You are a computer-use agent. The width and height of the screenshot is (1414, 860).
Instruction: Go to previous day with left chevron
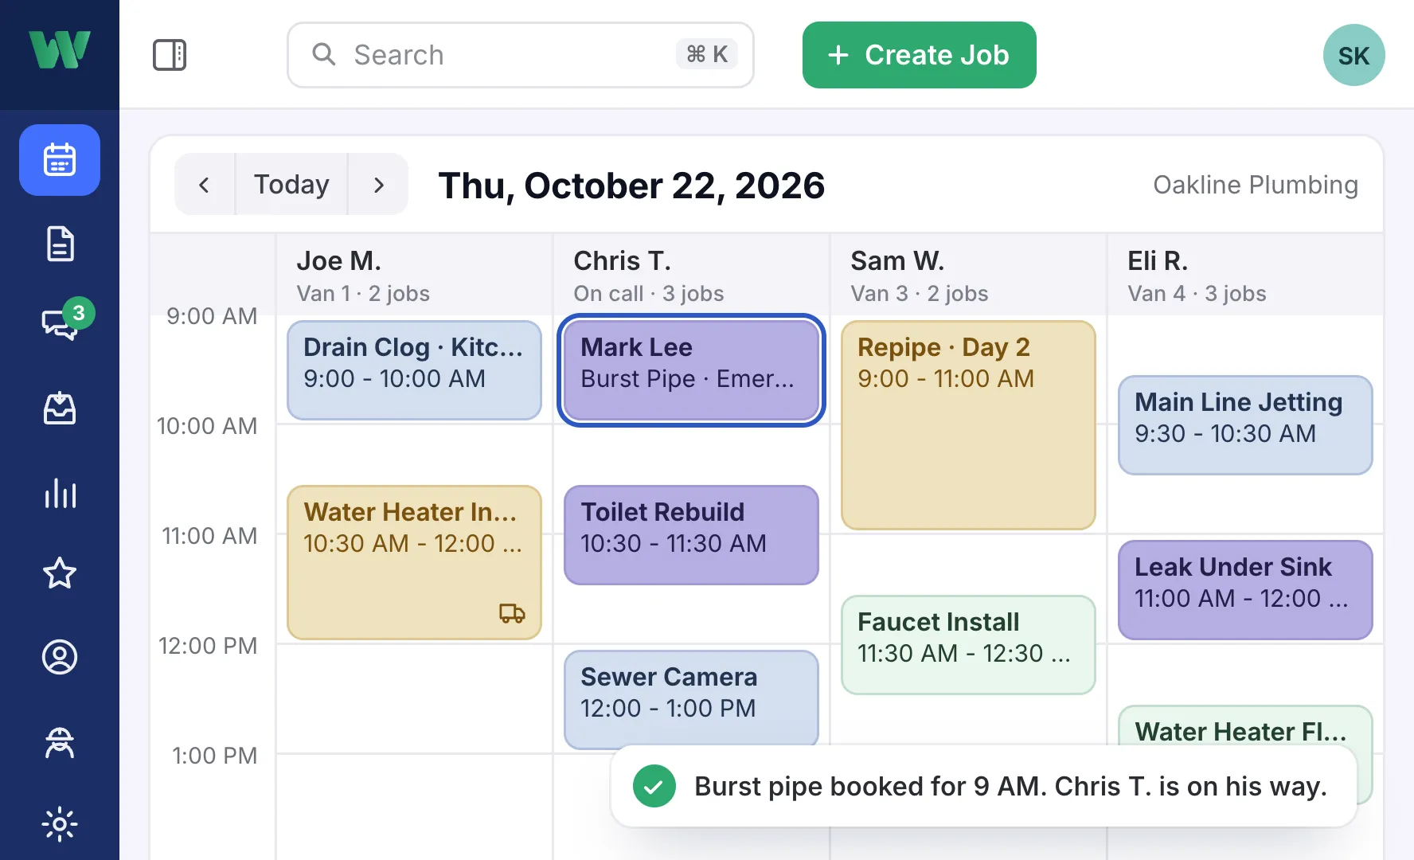205,185
